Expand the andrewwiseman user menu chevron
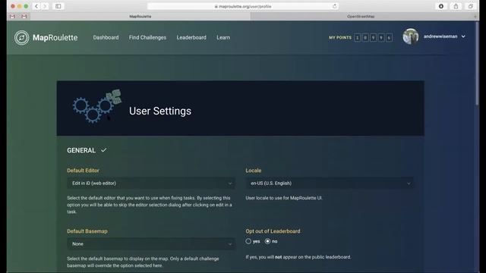486x273 pixels. 463,36
